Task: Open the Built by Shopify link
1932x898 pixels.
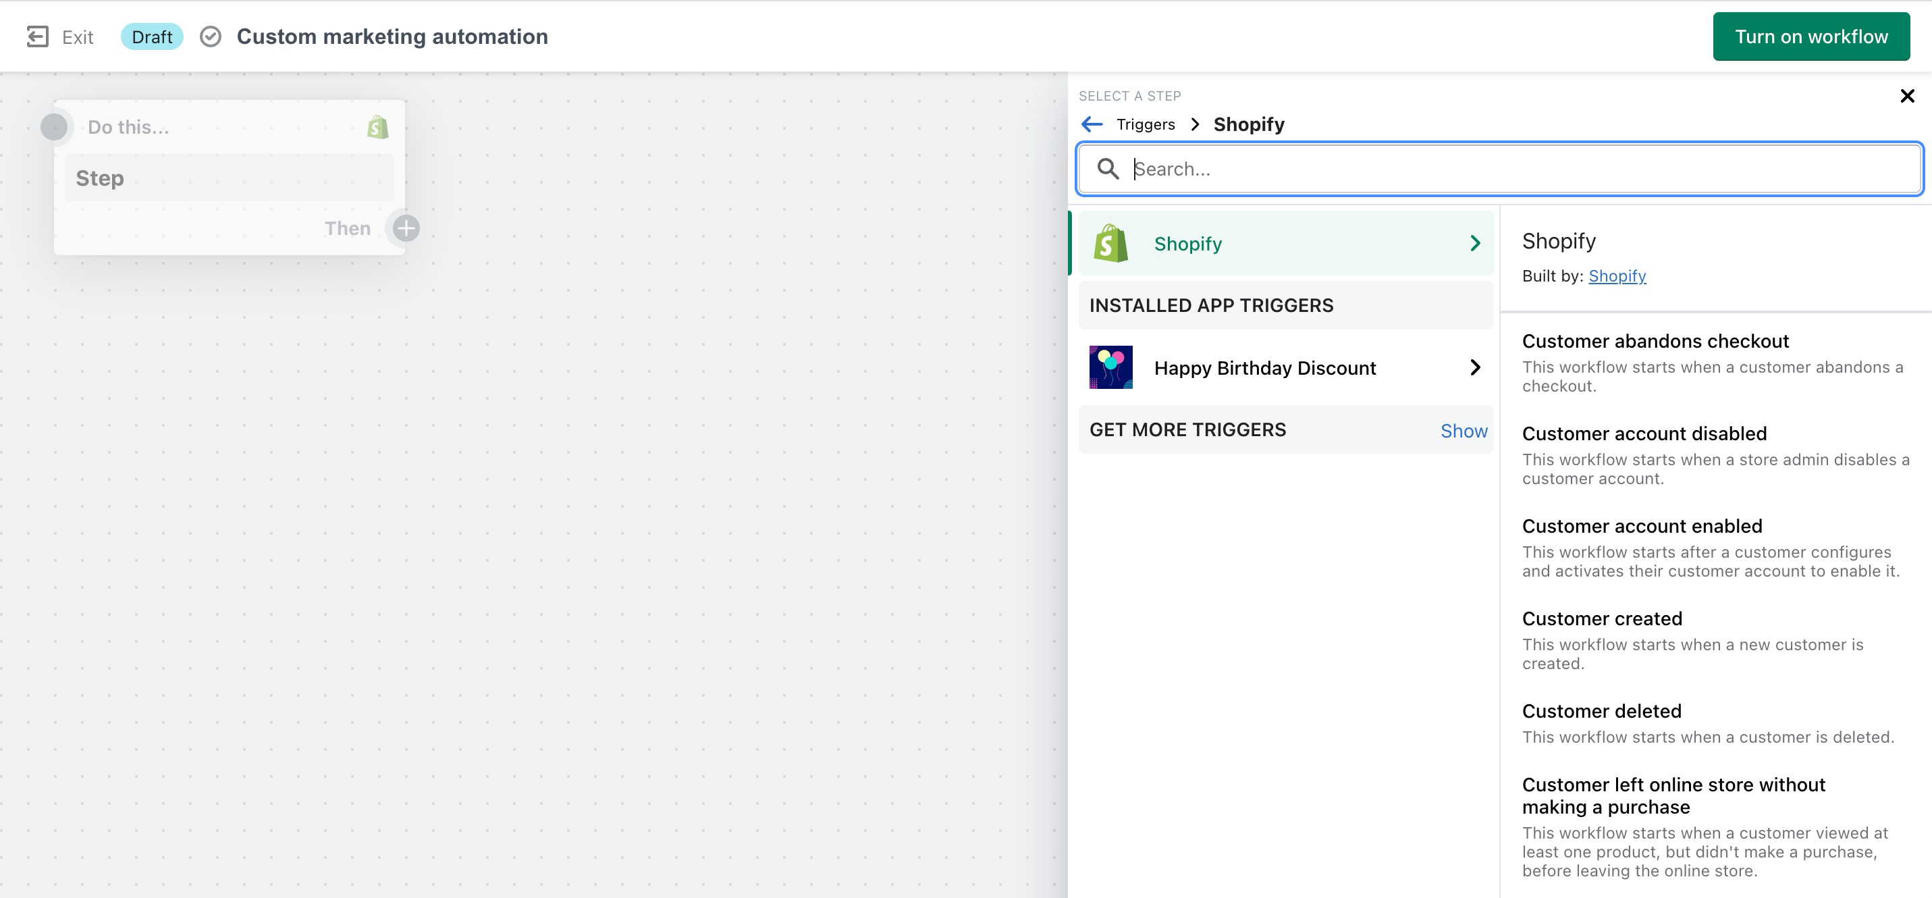Action: (1617, 276)
